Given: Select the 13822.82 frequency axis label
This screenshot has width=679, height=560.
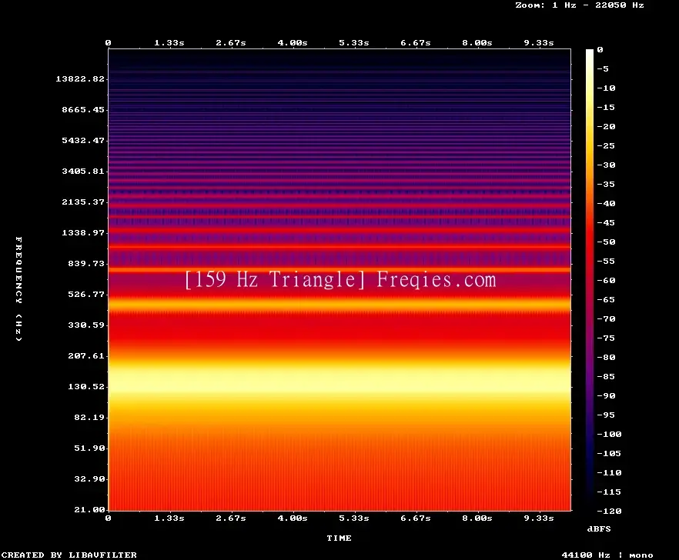Looking at the screenshot, I should tap(80, 78).
